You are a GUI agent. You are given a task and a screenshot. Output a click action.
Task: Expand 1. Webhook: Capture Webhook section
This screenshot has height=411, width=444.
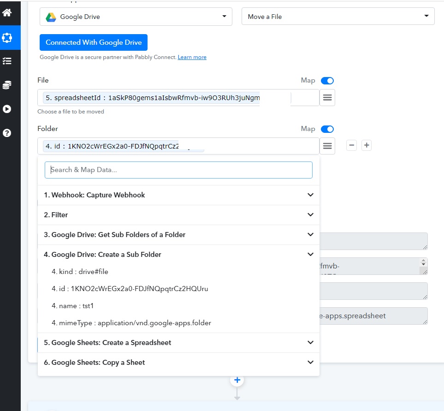point(179,195)
